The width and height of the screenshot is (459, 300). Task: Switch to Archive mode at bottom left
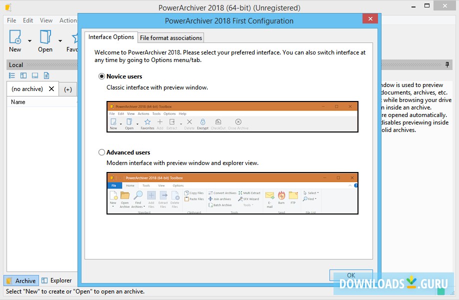21,280
